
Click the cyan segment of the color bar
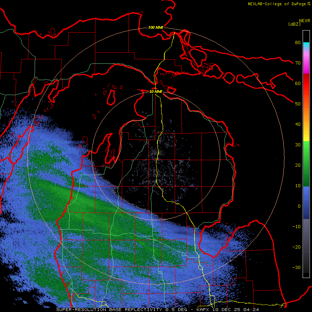[x=306, y=45]
